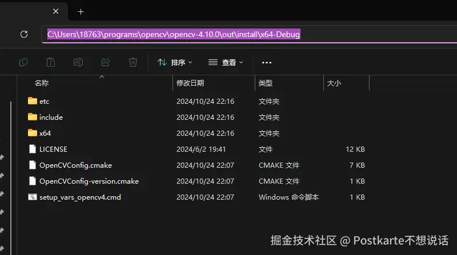Image resolution: width=457 pixels, height=255 pixels.
Task: Click the file name OpenCVConfig.cmake
Action: click(76, 165)
